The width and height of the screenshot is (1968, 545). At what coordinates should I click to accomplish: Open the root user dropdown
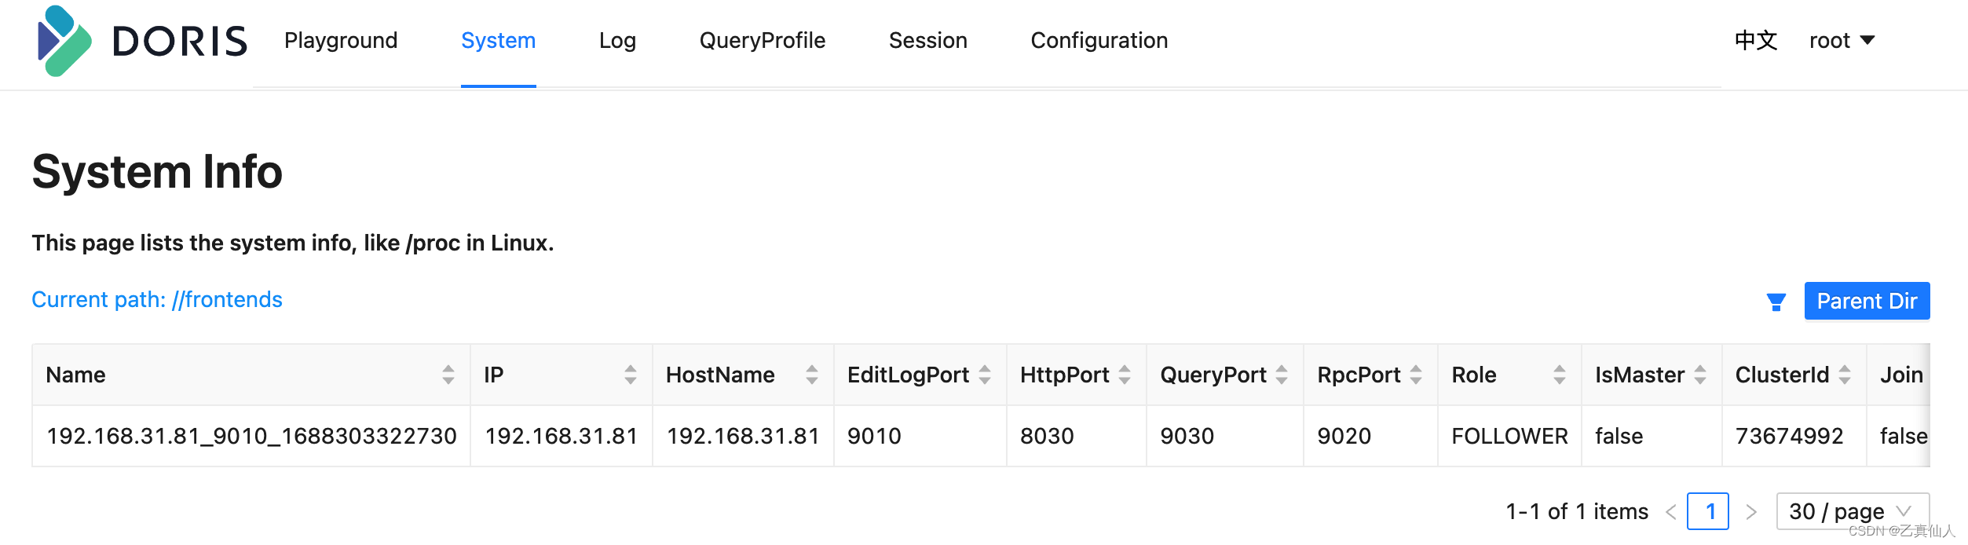coord(1842,41)
